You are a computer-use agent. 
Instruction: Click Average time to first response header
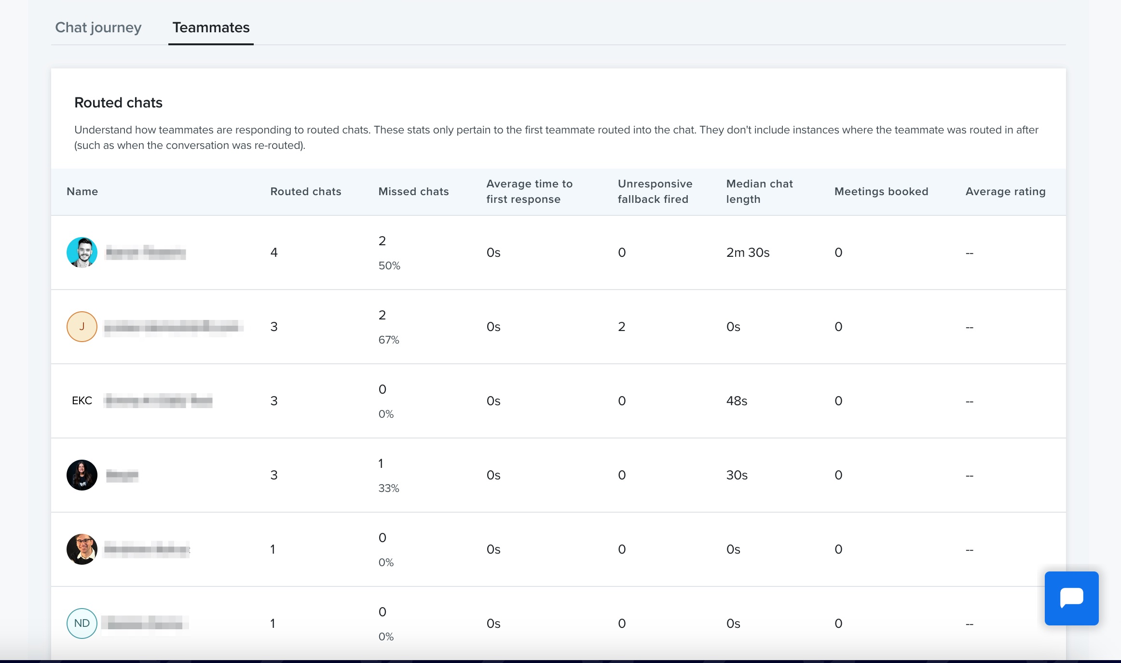[x=529, y=191]
